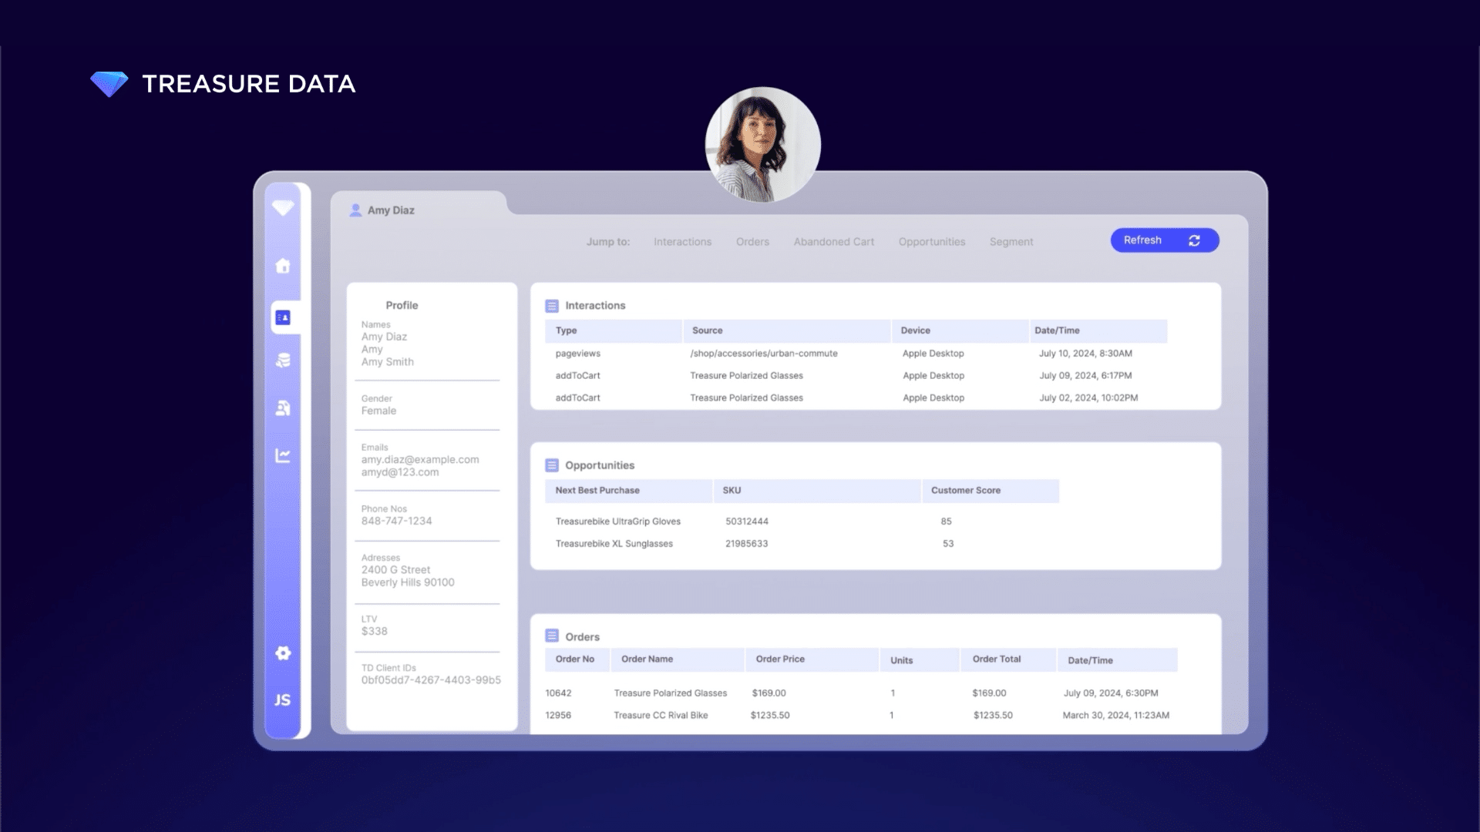Click the Interactions section list icon
Viewport: 1480px width, 832px height.
tap(552, 306)
